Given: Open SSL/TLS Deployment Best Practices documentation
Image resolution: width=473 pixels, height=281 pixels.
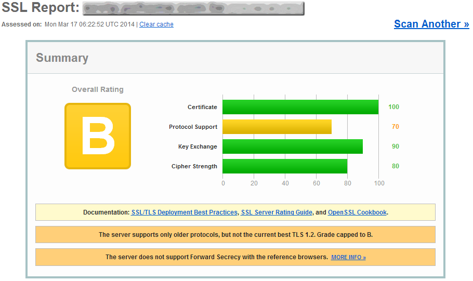Looking at the screenshot, I should [185, 212].
